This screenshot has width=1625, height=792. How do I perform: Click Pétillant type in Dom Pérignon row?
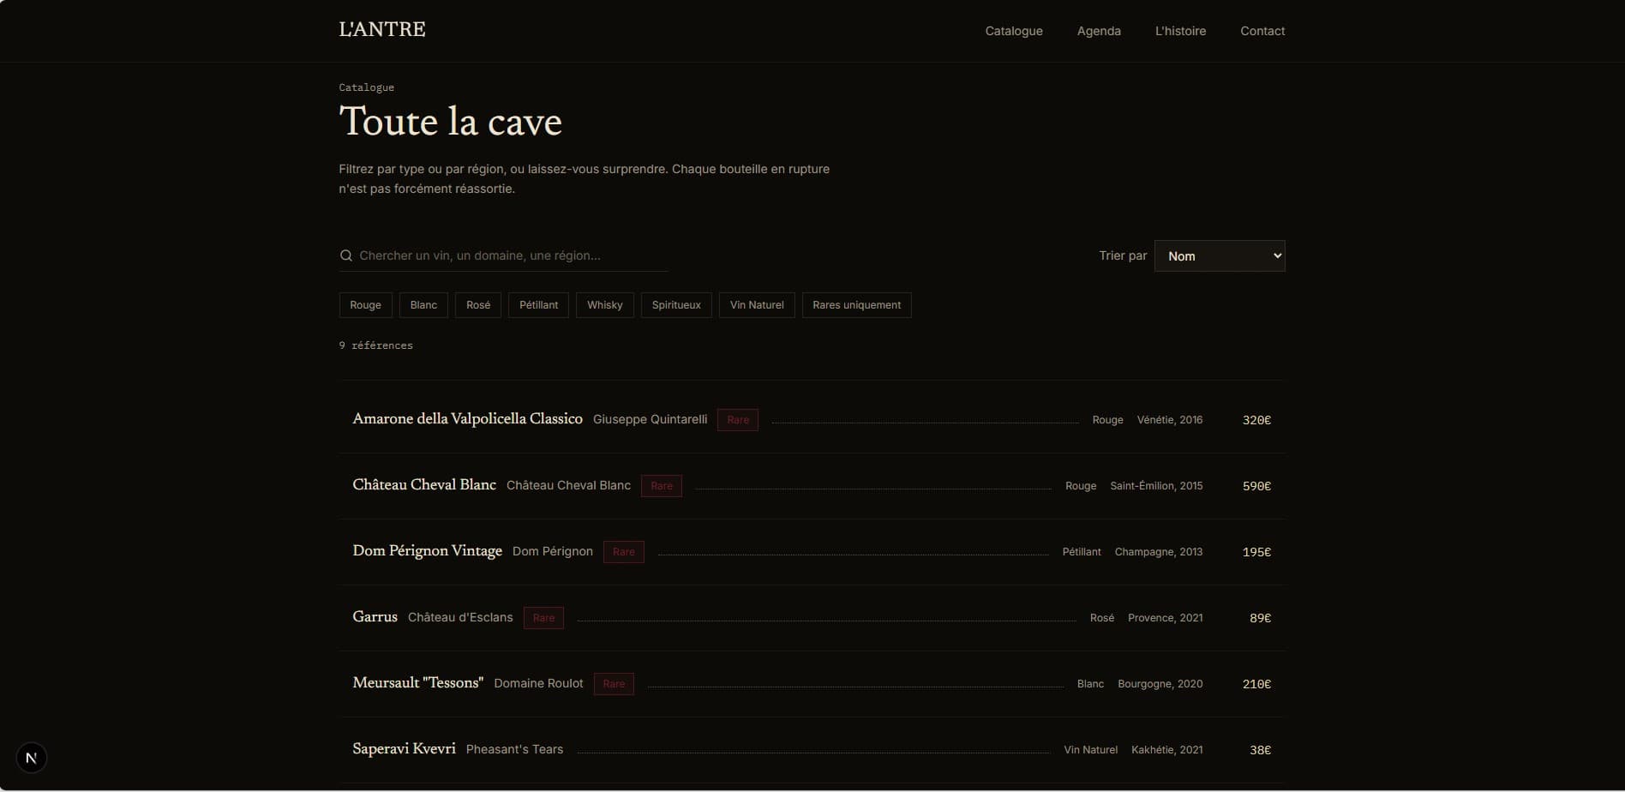(1082, 552)
